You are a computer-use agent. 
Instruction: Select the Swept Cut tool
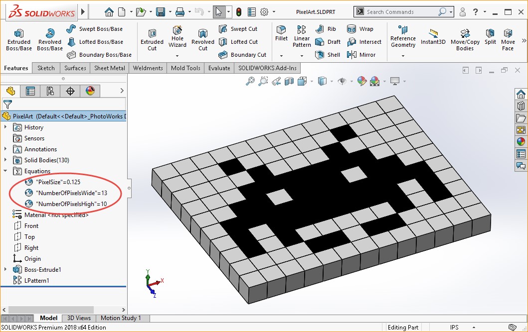(x=238, y=29)
